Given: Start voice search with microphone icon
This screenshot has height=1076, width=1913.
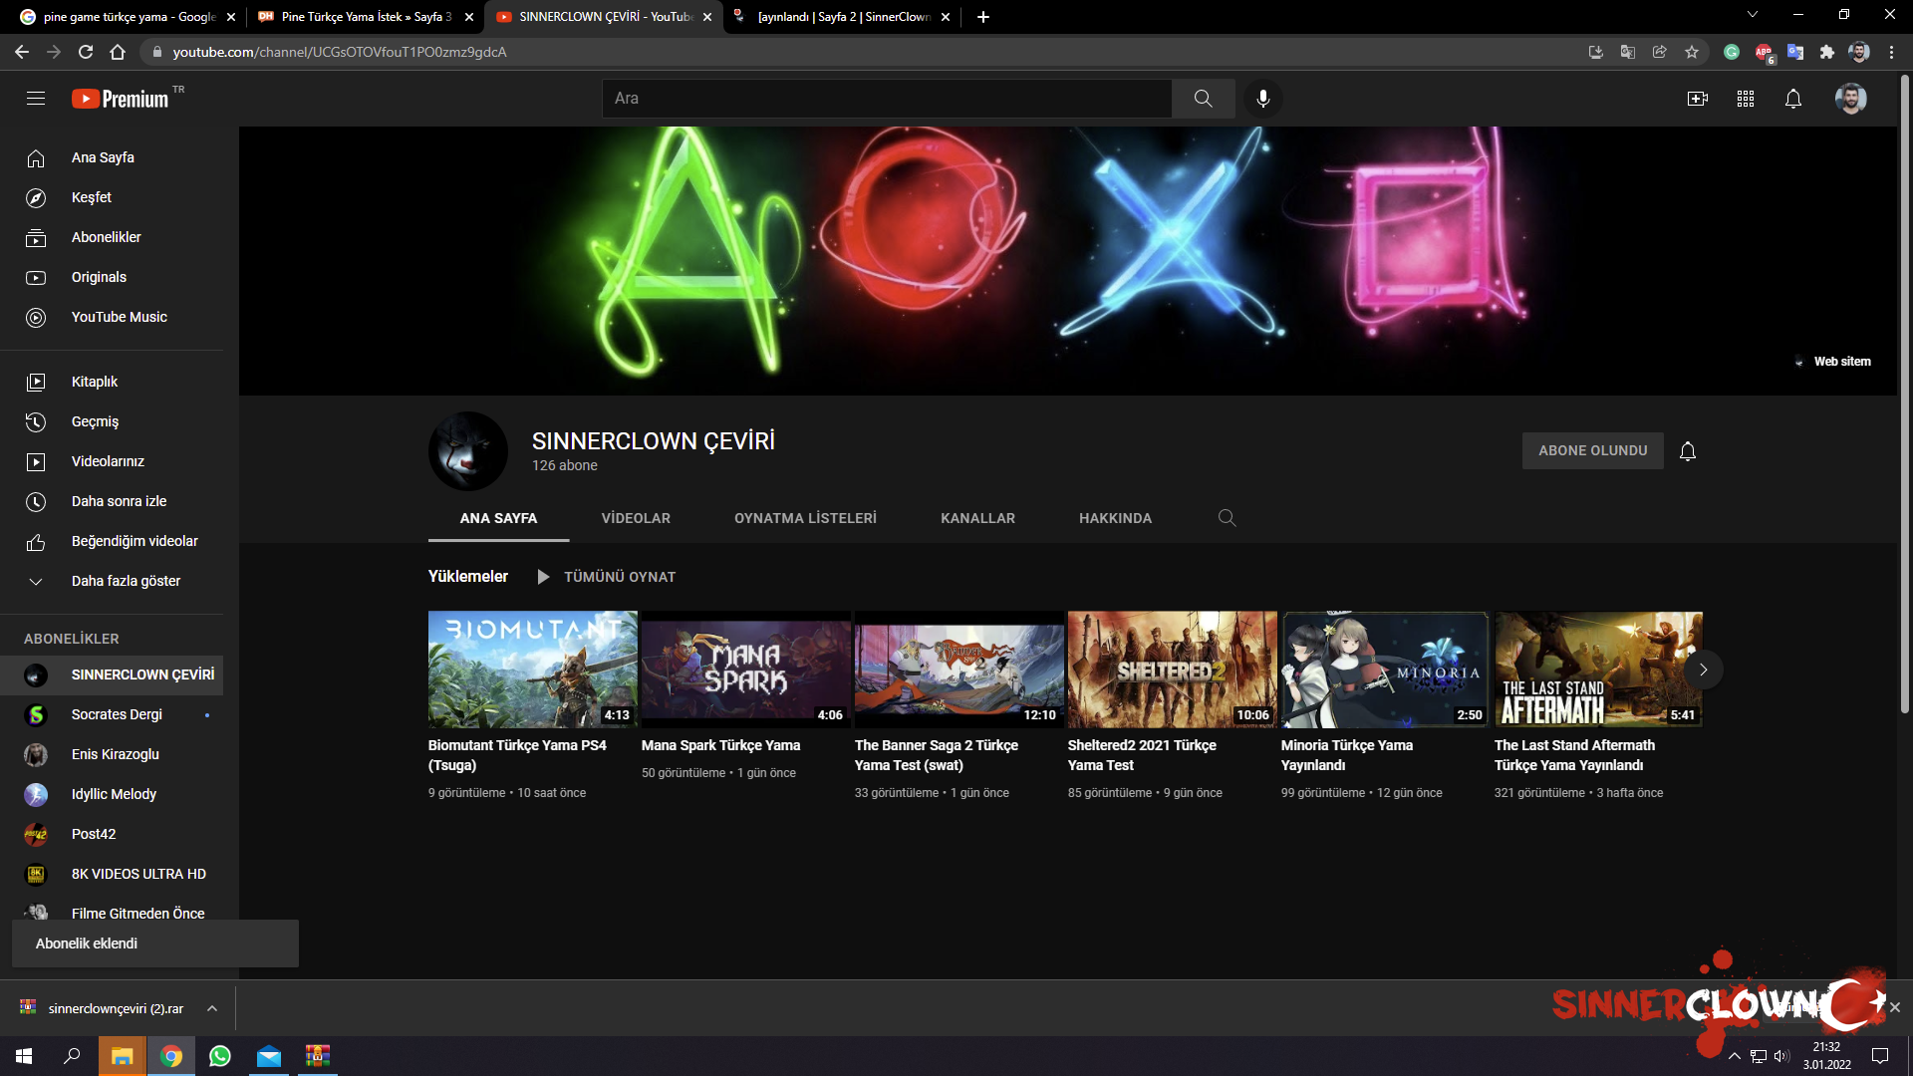Looking at the screenshot, I should (1263, 99).
